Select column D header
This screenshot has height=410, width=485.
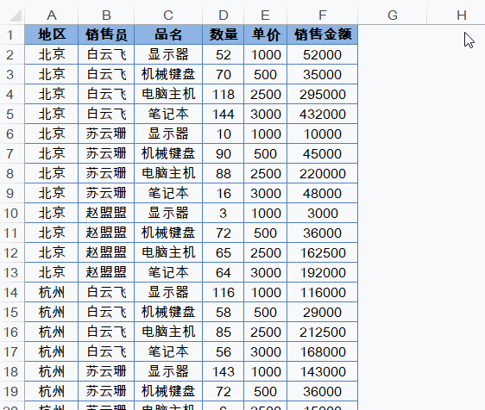pos(224,16)
